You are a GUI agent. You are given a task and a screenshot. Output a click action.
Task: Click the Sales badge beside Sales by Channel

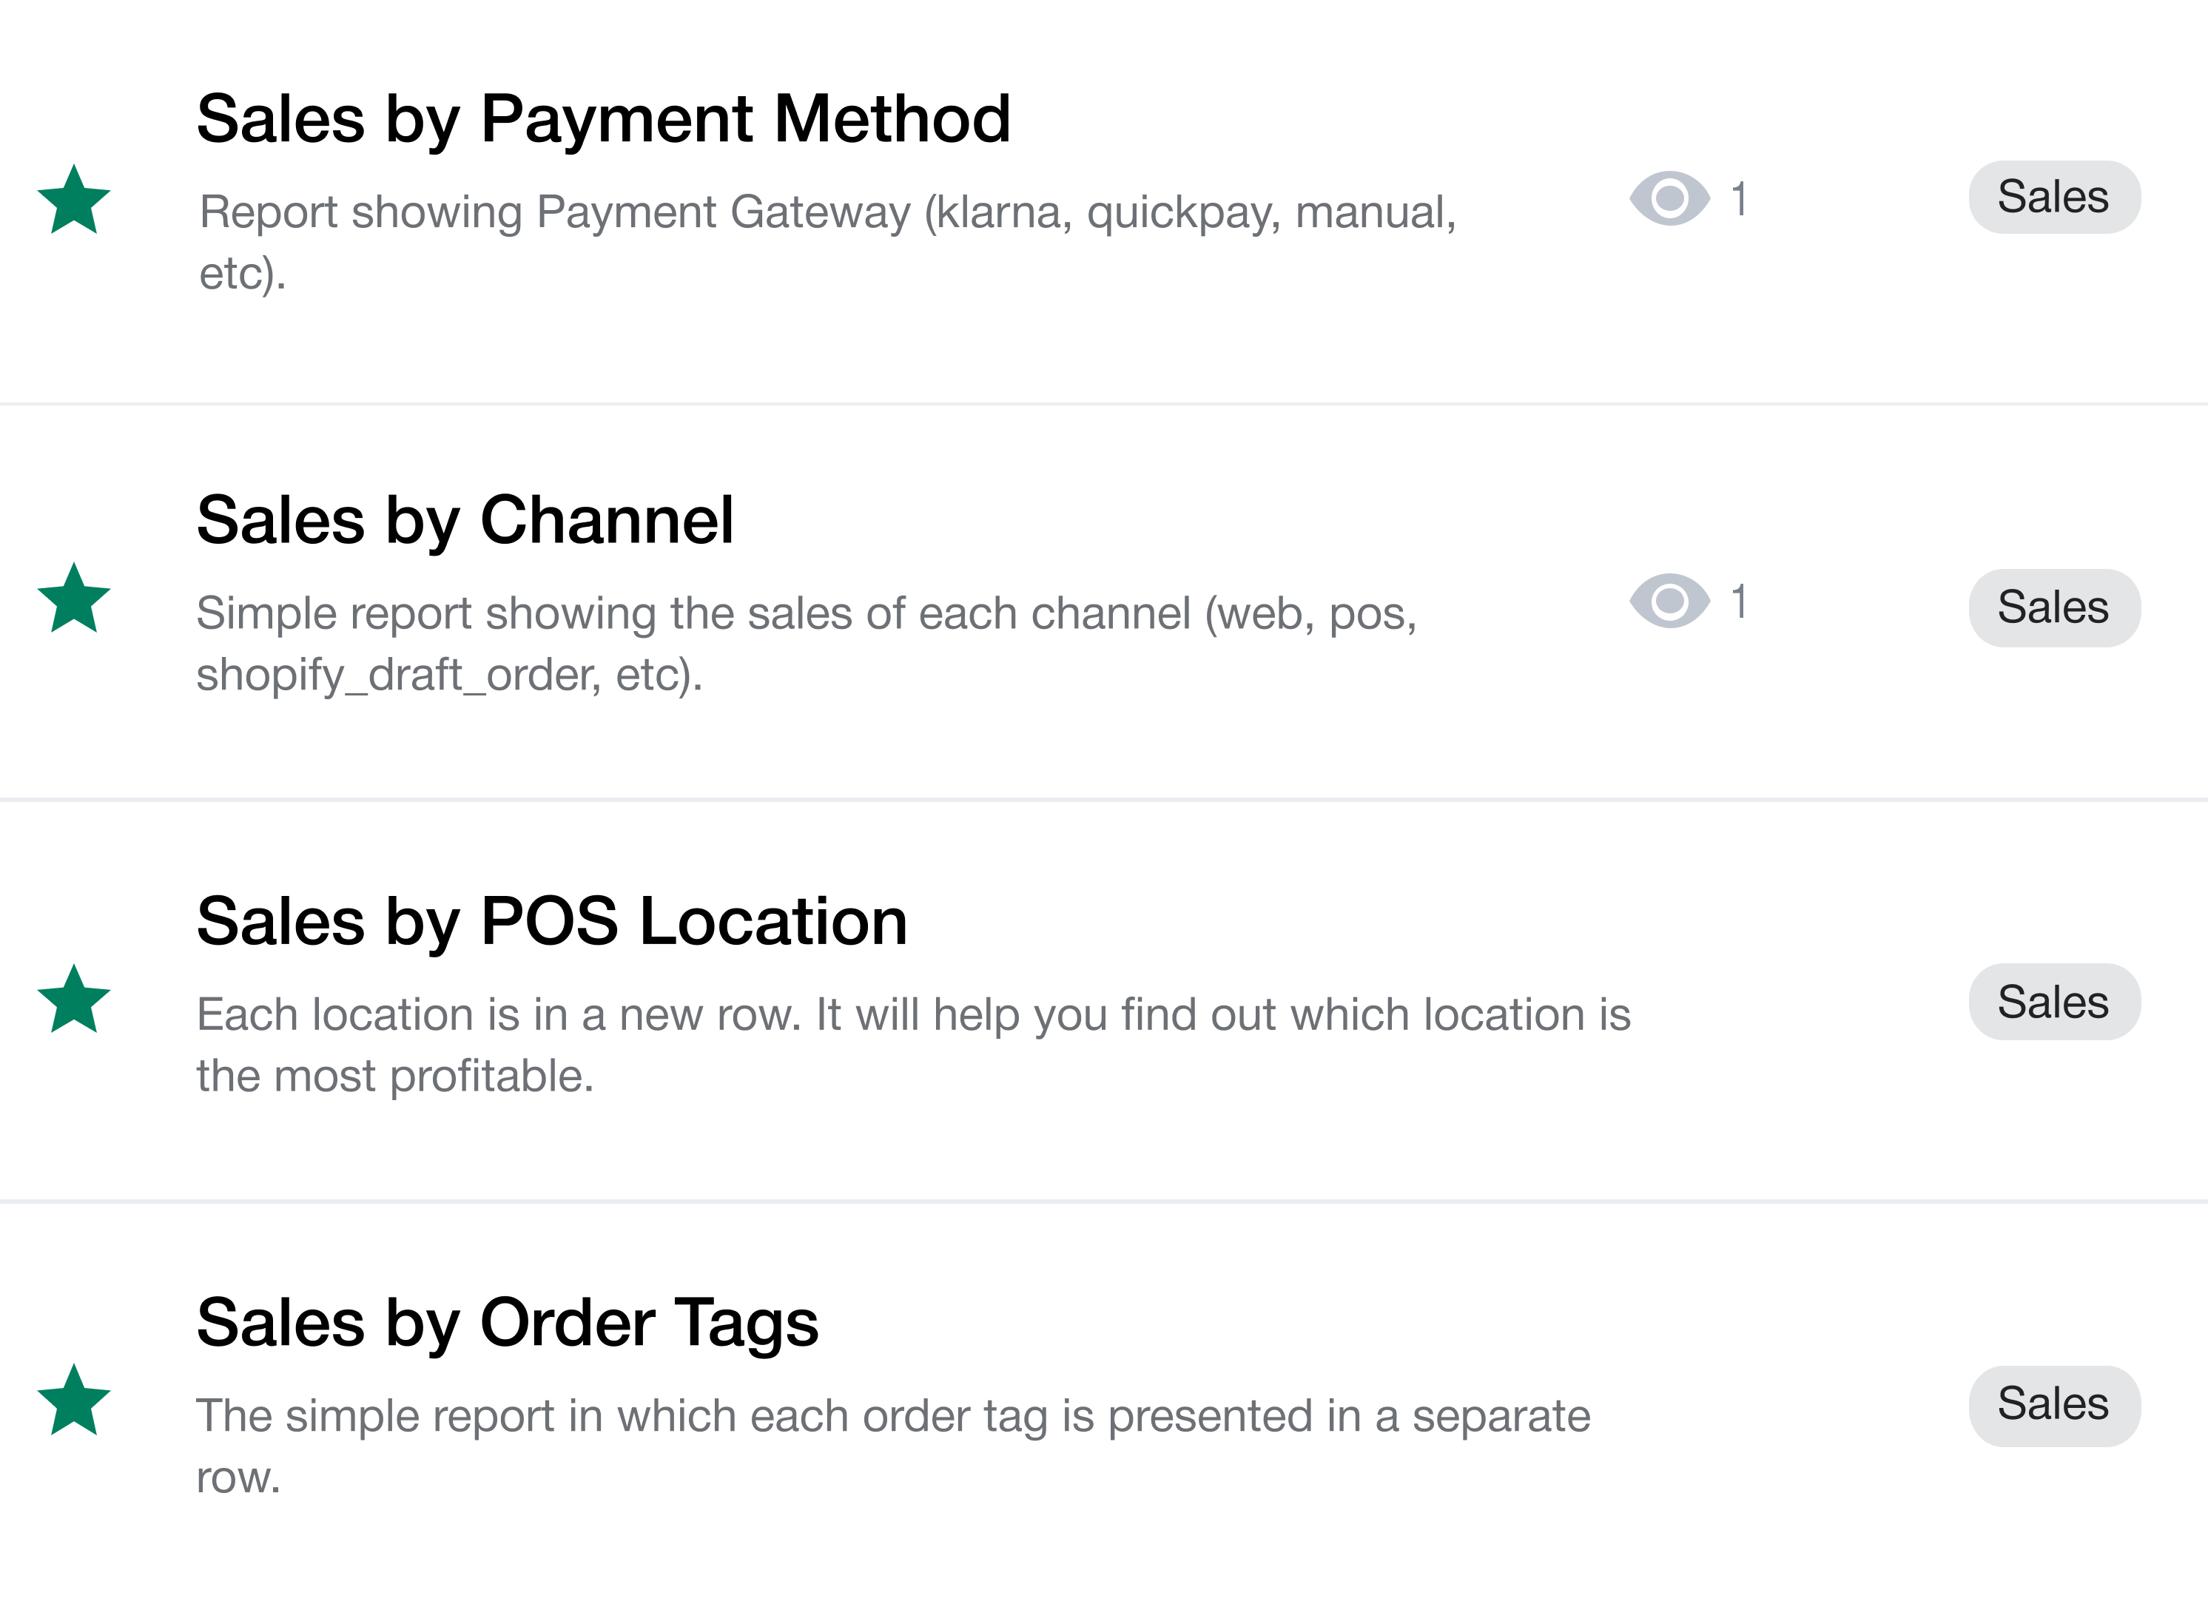point(2054,607)
